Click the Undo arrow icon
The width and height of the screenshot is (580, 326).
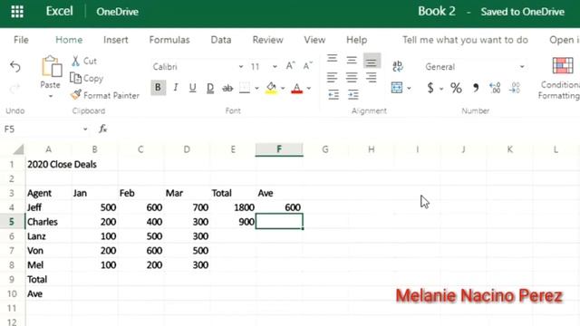15,67
